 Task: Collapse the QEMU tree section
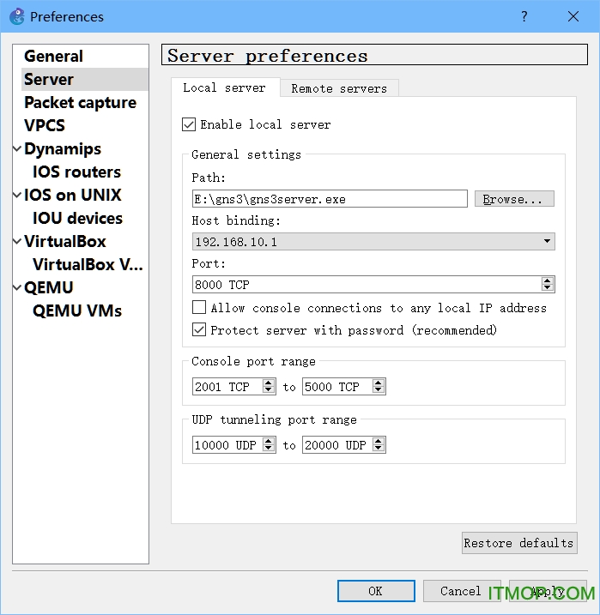pos(17,287)
